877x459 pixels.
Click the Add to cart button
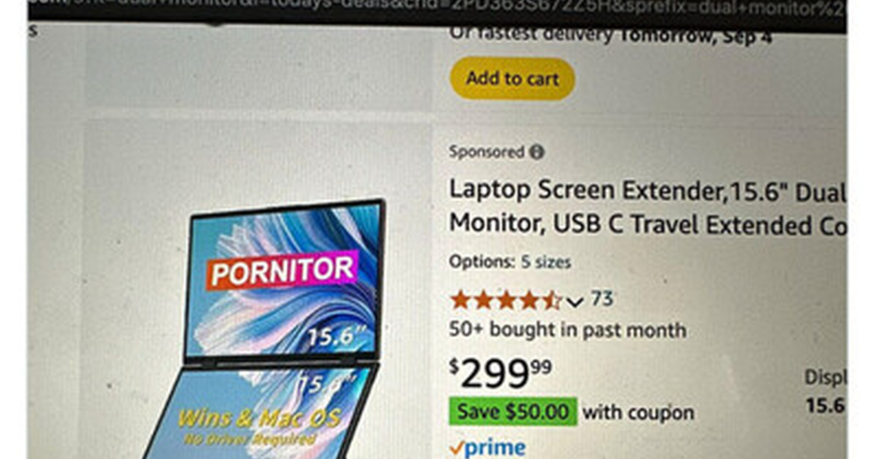click(512, 79)
